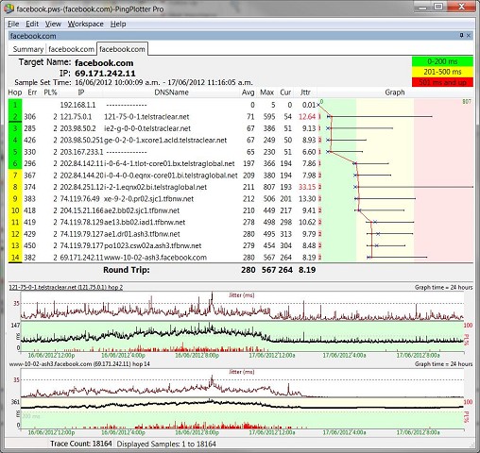The image size is (480, 453).
Task: Click Trace Count 18164 in status bar
Action: tap(81, 444)
